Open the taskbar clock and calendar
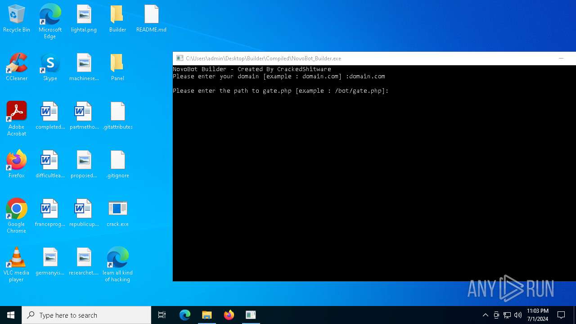This screenshot has width=576, height=324. (538, 315)
